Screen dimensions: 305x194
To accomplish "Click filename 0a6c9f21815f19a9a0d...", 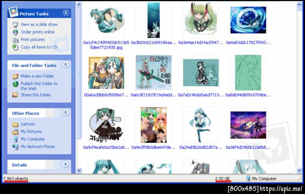I will click(x=154, y=95).
